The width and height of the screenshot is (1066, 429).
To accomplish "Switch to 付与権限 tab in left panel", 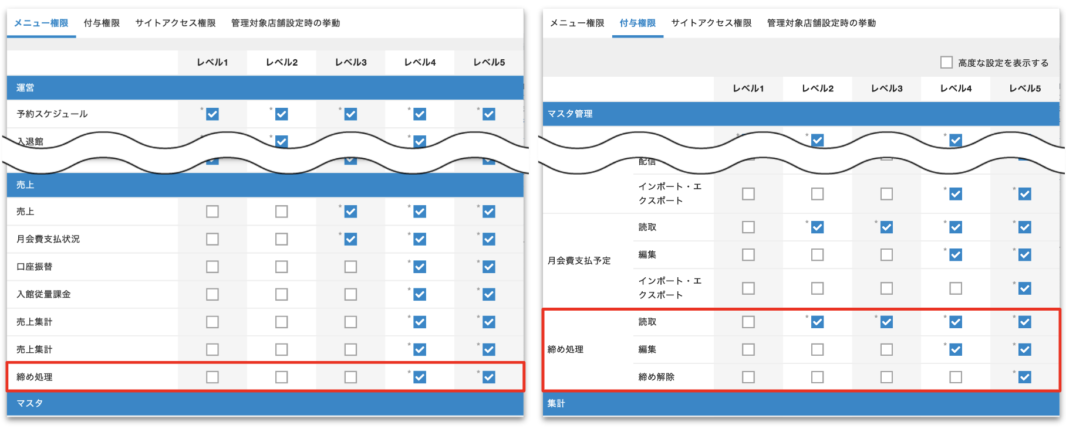I will point(102,23).
